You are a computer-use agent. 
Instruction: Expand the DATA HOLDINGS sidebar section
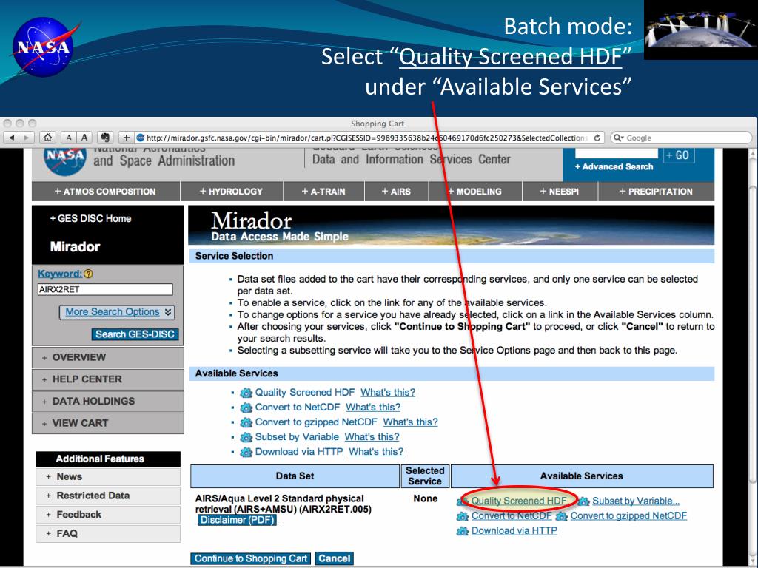108,402
